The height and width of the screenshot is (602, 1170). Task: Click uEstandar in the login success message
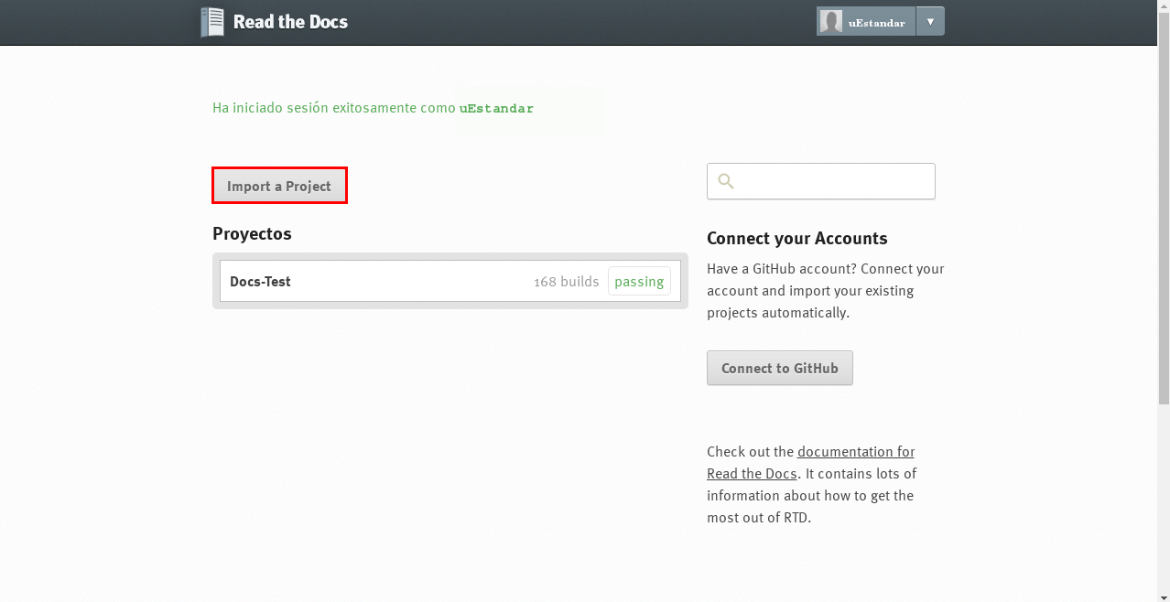(x=496, y=109)
